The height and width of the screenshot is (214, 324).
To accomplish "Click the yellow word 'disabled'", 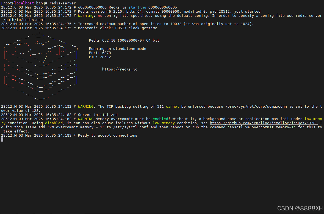I will click(x=54, y=123).
